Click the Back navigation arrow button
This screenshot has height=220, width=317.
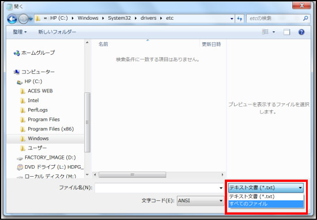pos(12,19)
